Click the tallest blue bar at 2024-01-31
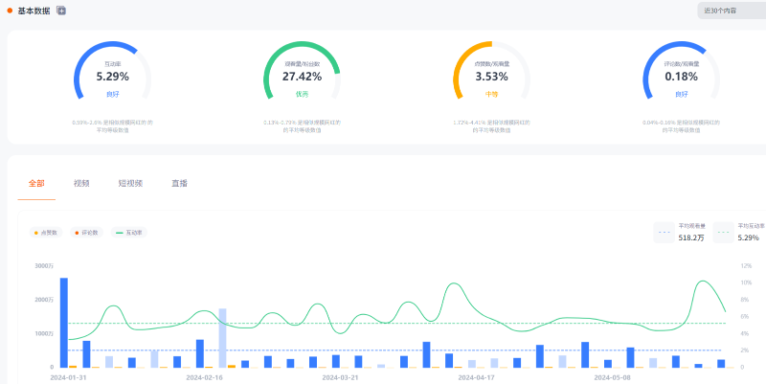 coord(64,322)
